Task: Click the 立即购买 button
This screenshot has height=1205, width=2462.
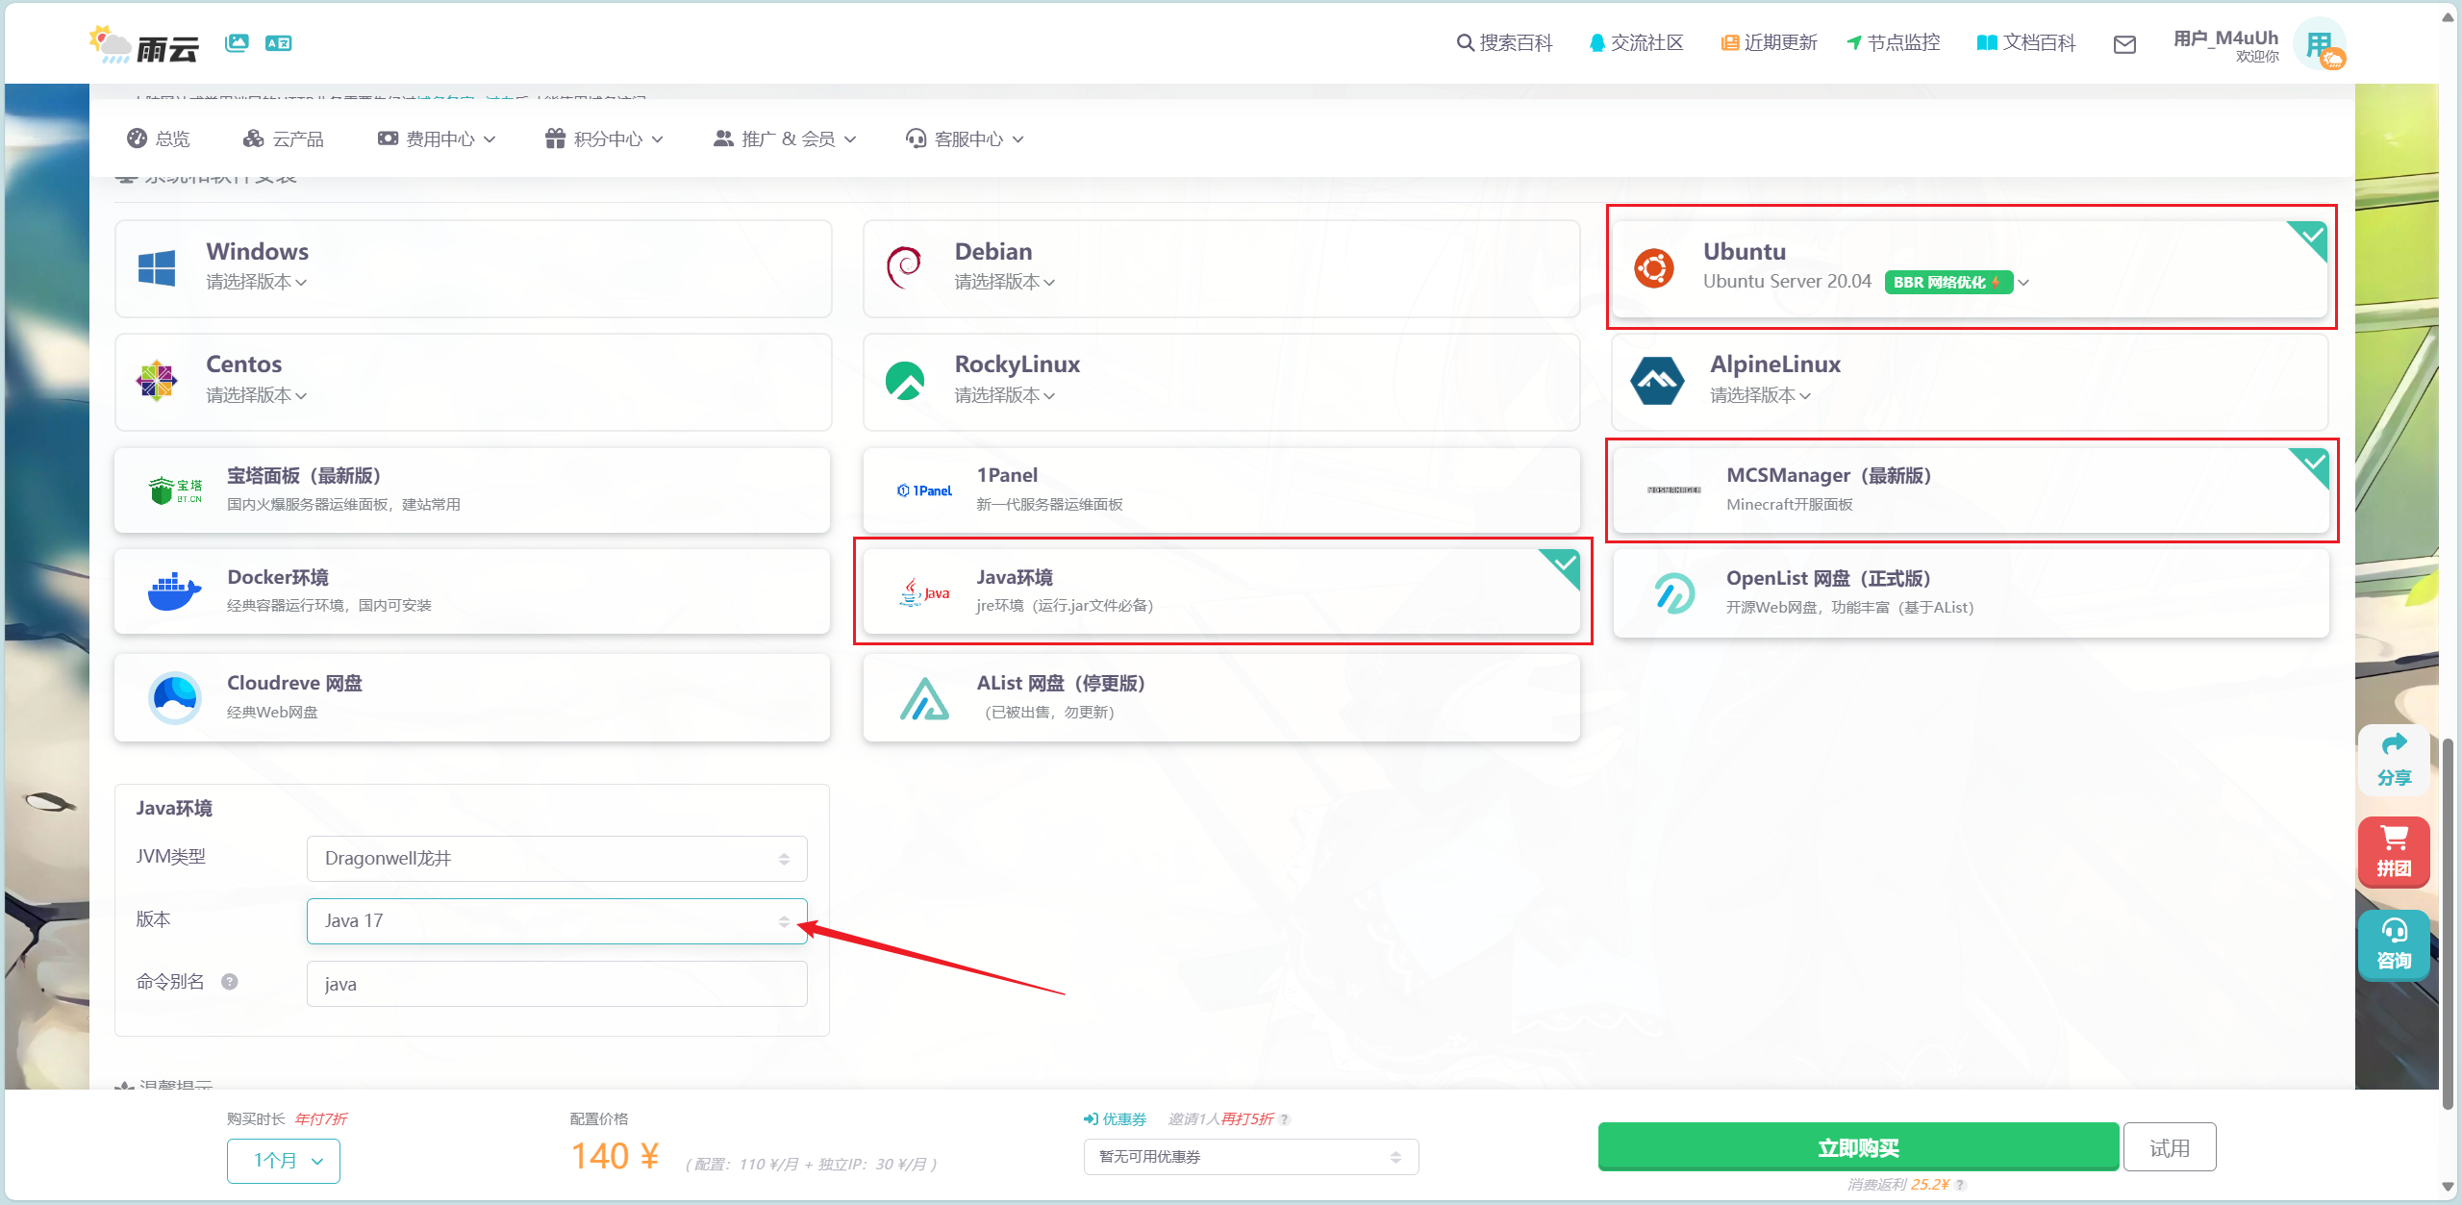Action: click(1858, 1147)
